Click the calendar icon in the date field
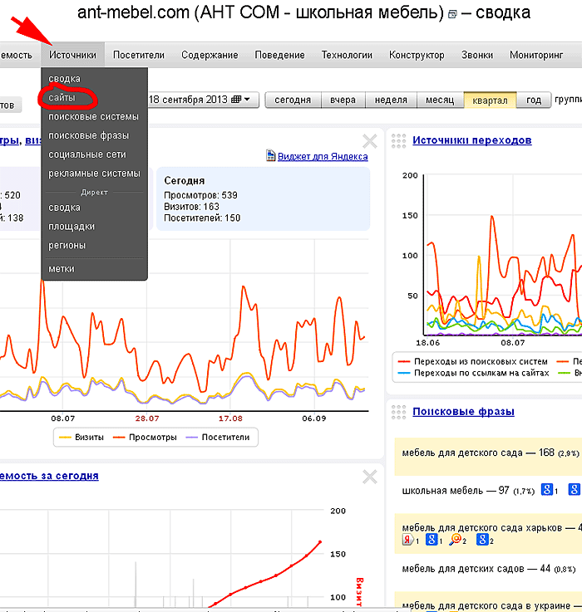 236,99
